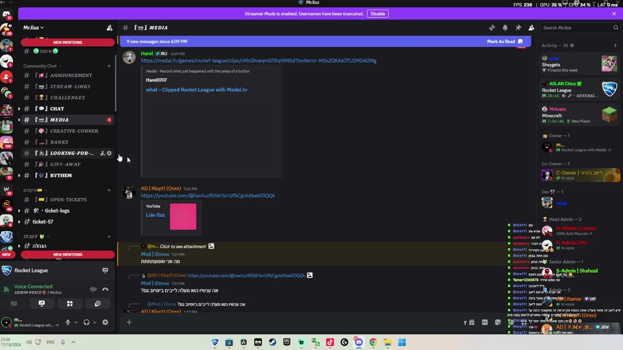Click the invite people icon
Viewport: 623px width, 350px height.
pyautogui.click(x=110, y=28)
